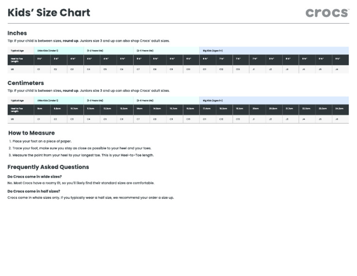Click the 1-2 Years Old header in Centimeters table
This screenshot has width=357, height=276.
click(95, 100)
